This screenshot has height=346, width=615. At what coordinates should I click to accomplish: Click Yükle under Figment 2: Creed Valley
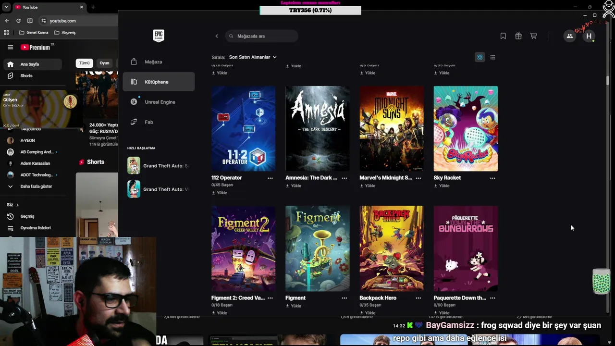pos(219,313)
